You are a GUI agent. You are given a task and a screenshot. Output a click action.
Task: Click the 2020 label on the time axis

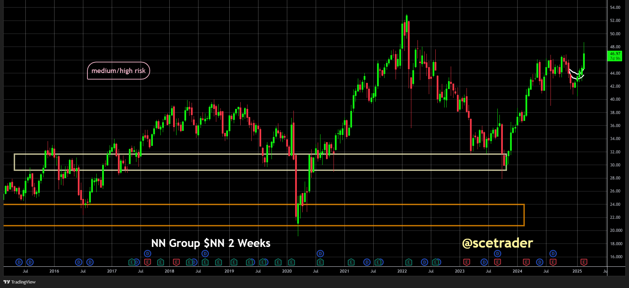(x=287, y=271)
